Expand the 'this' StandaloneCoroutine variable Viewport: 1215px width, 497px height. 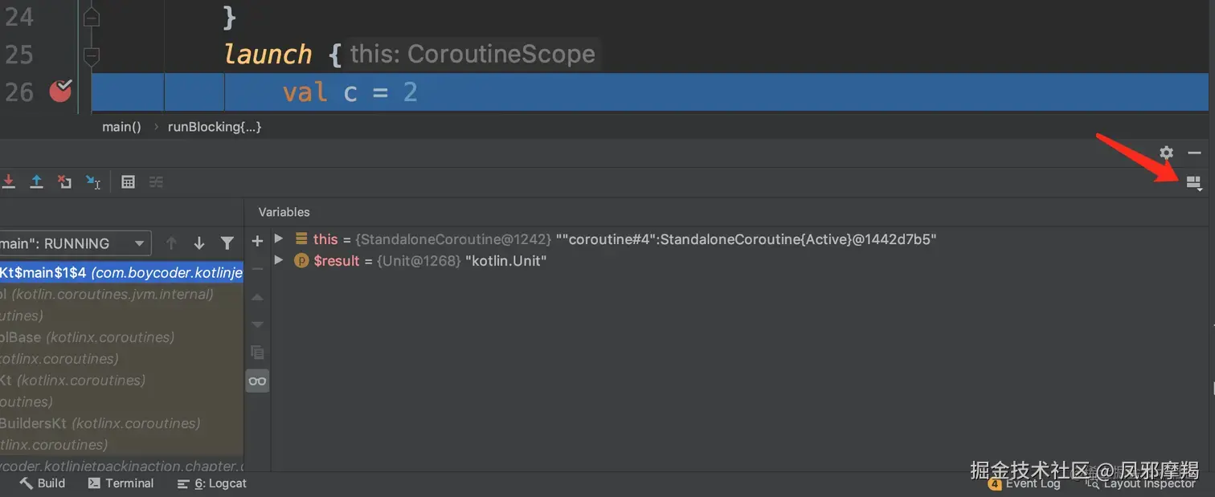point(279,239)
